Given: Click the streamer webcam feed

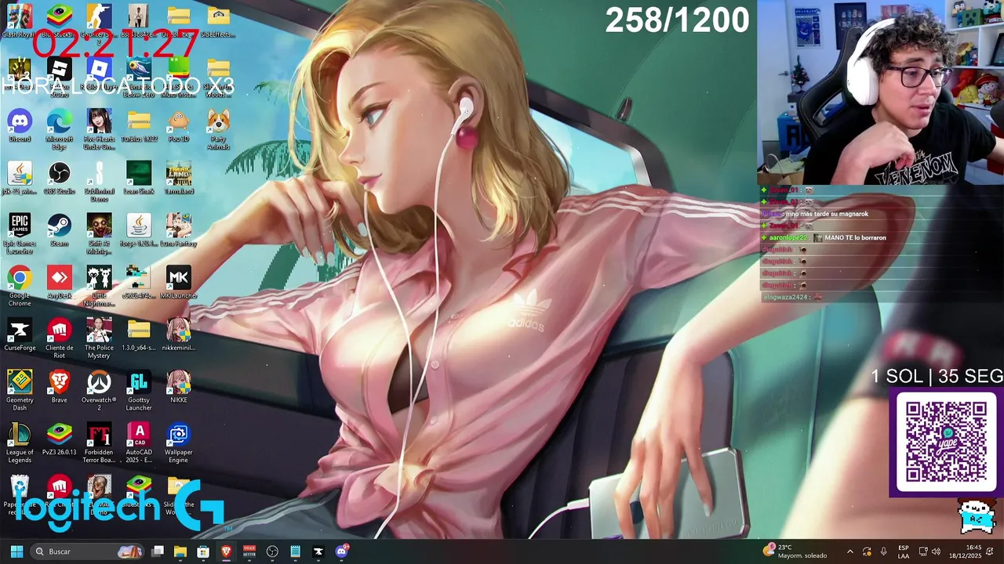Looking at the screenshot, I should click(x=880, y=92).
